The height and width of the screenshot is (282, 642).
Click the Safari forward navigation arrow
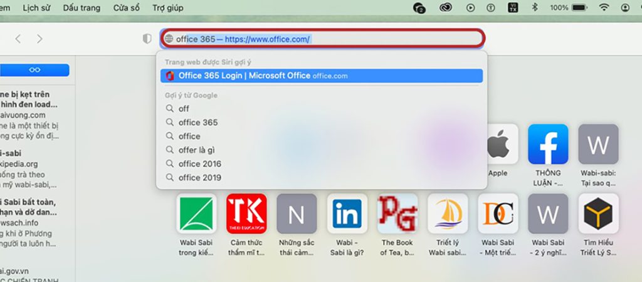(x=39, y=39)
